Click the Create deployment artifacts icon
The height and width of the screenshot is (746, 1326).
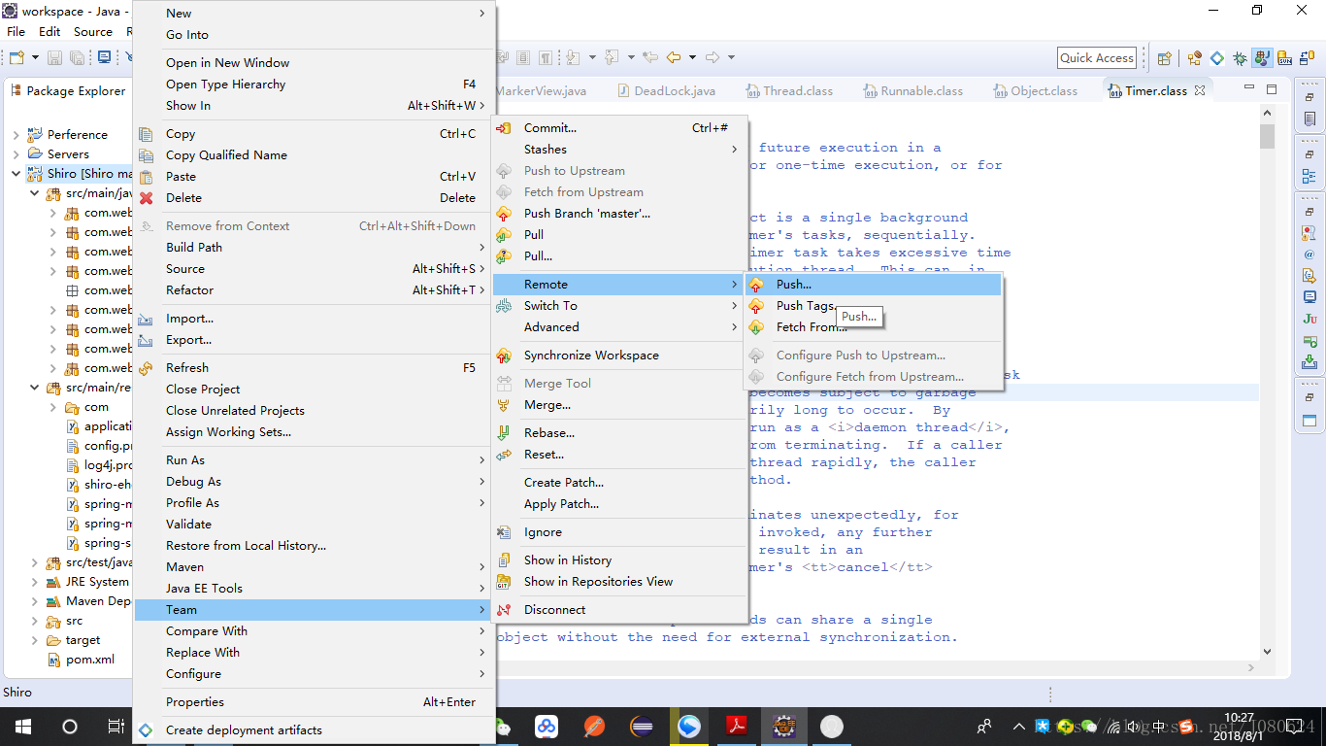pos(147,730)
